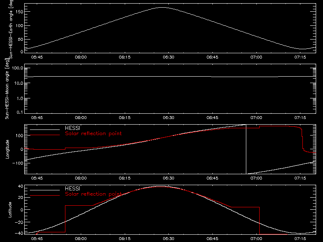Click the 20 tick on Latitude plot

[x=21, y=198]
